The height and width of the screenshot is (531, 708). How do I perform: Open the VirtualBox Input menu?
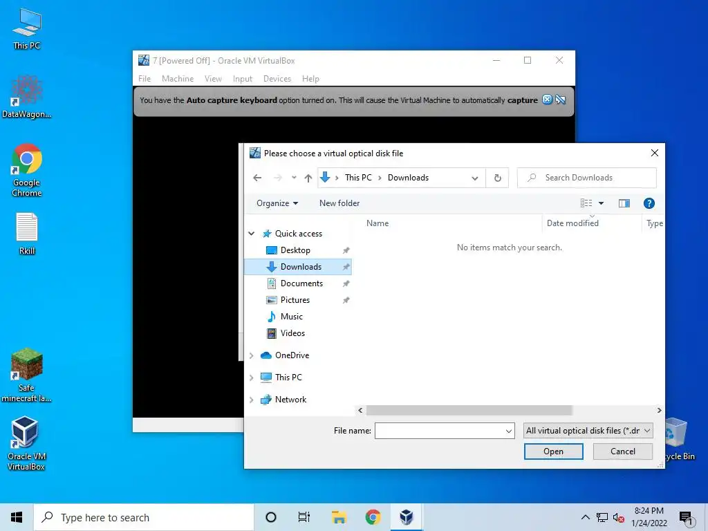243,79
